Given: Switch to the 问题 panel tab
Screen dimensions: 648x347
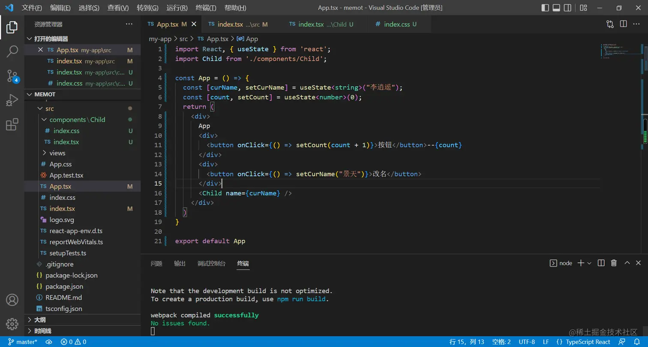Looking at the screenshot, I should 156,263.
